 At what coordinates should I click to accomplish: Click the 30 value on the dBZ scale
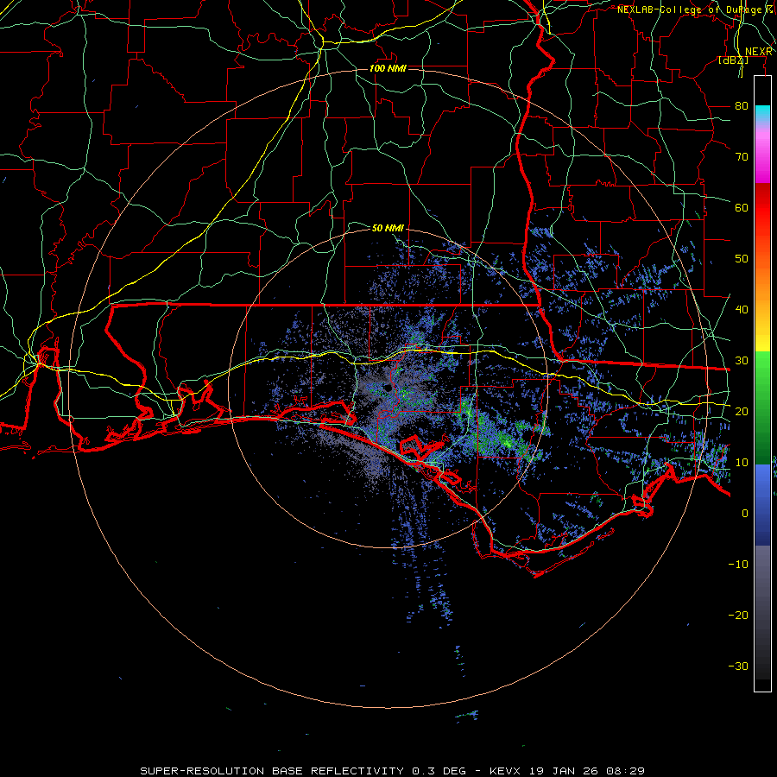click(742, 361)
